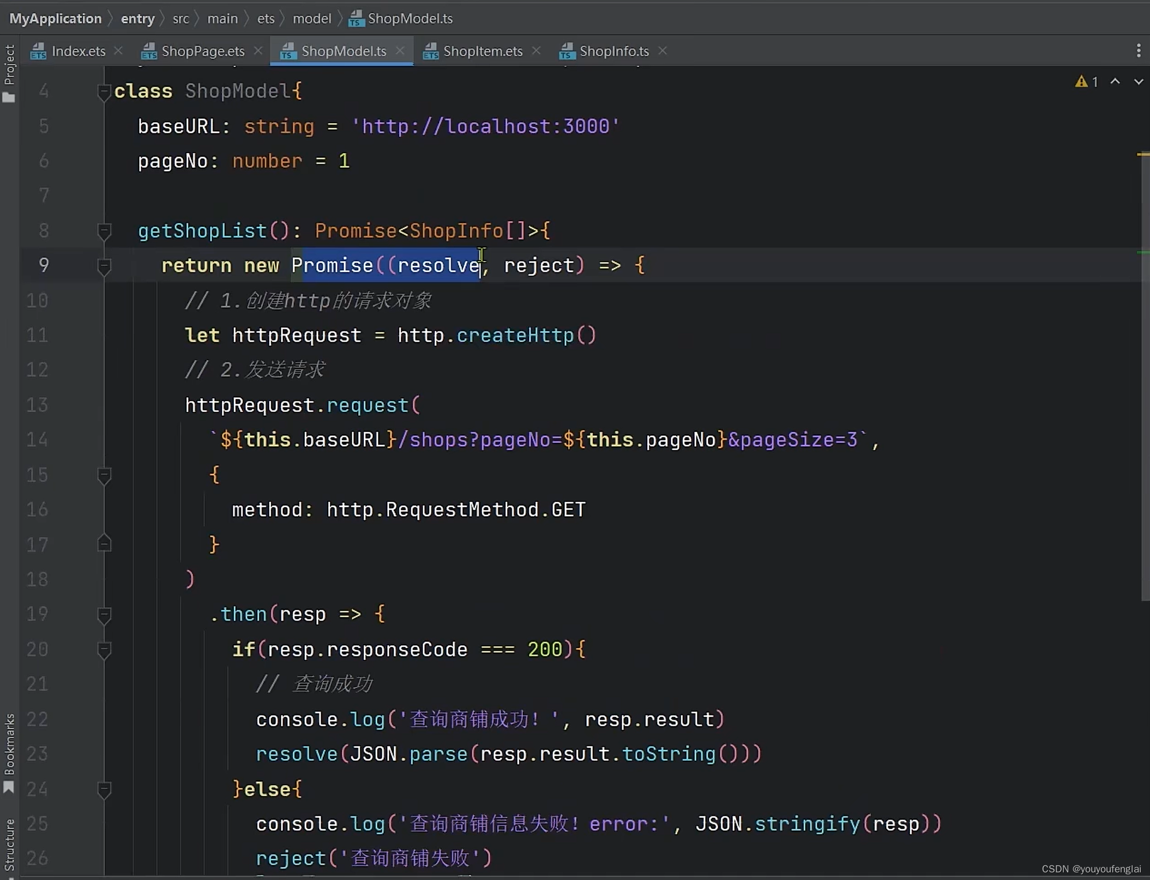Click the baseURL string 'http://localhost:3000'
1150x880 pixels.
485,126
